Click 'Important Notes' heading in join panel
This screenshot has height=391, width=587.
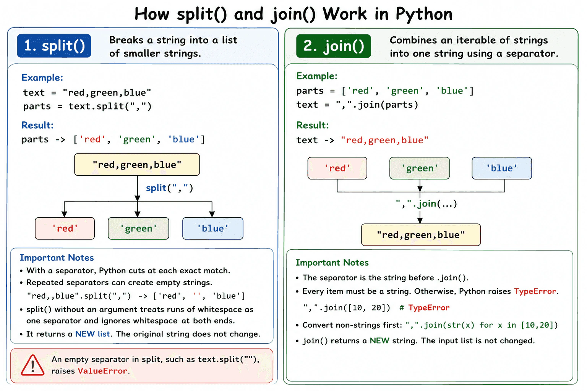point(332,263)
